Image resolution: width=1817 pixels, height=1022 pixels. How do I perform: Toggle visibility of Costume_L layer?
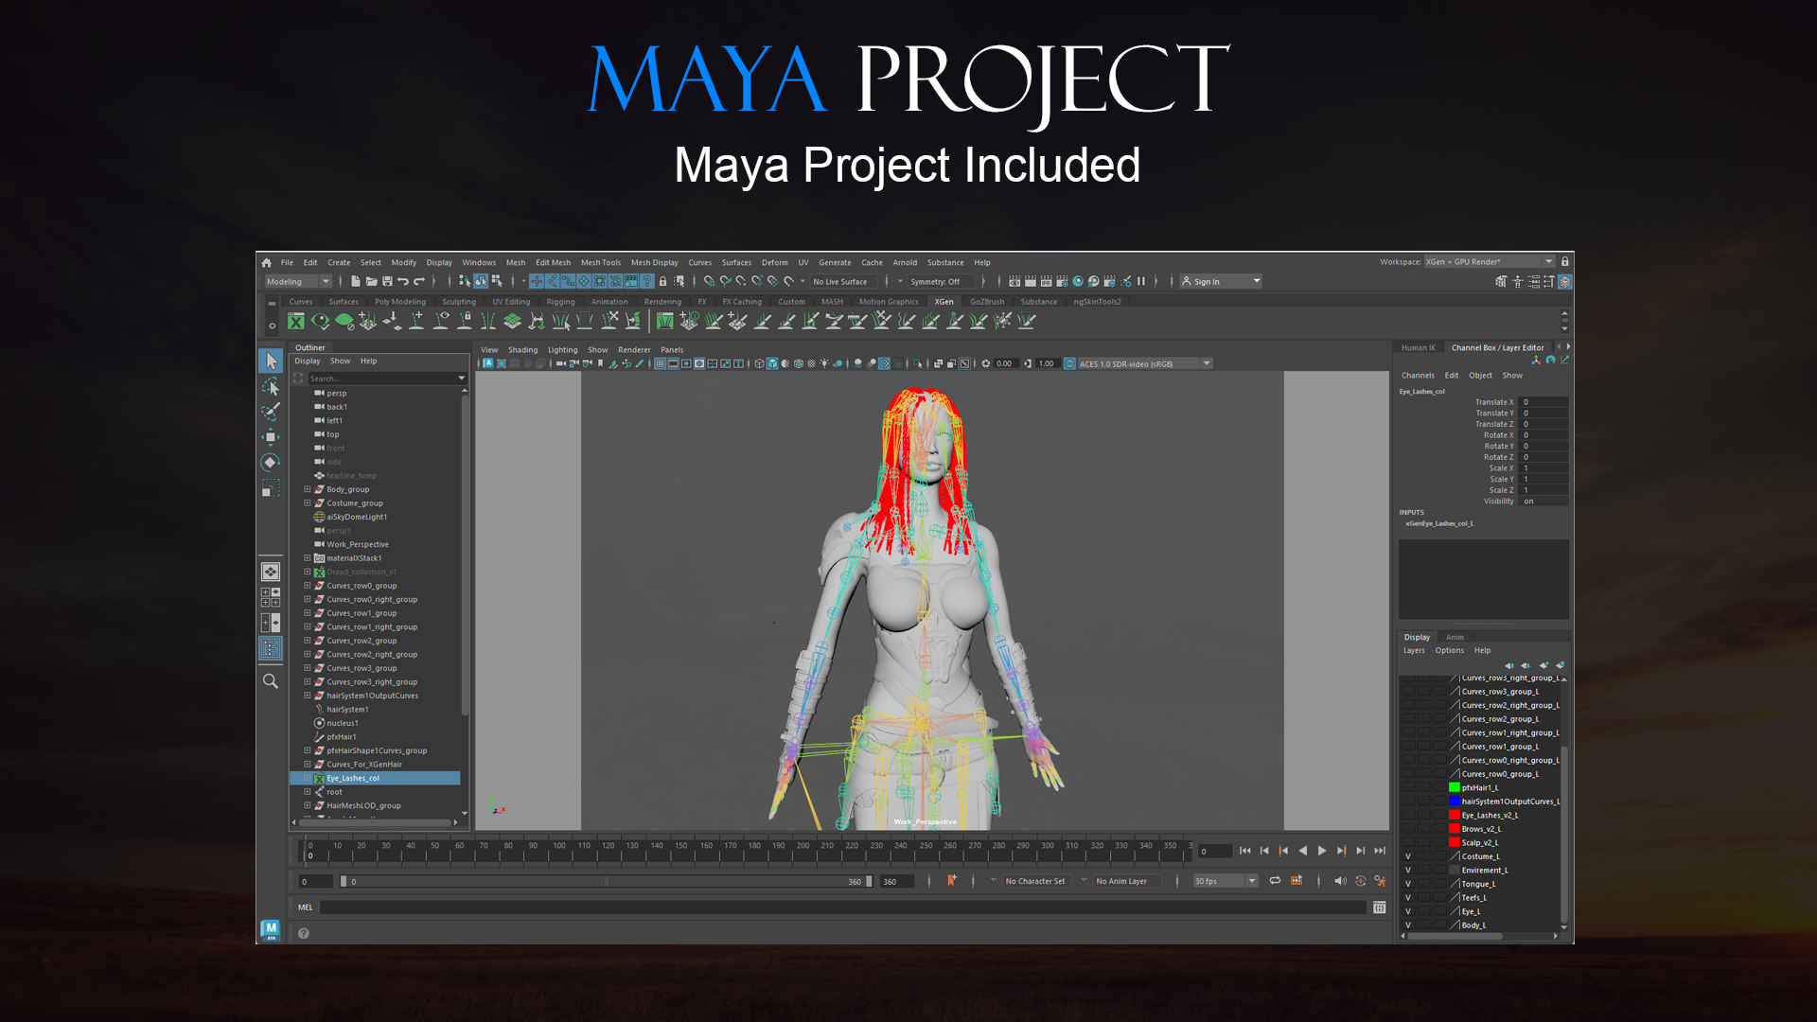pos(1408,856)
